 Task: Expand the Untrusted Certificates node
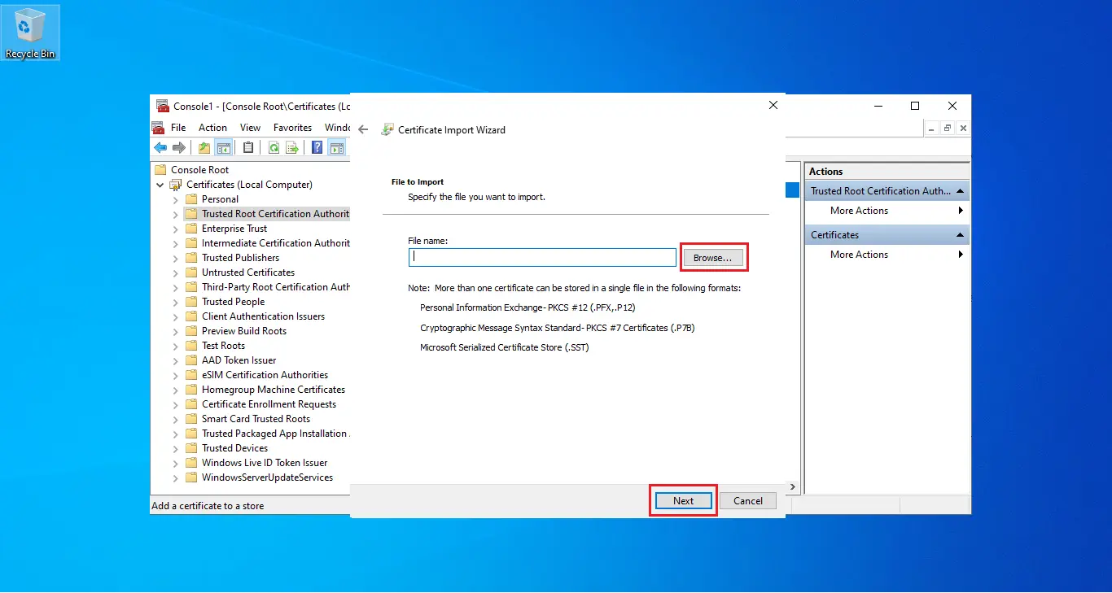175,273
